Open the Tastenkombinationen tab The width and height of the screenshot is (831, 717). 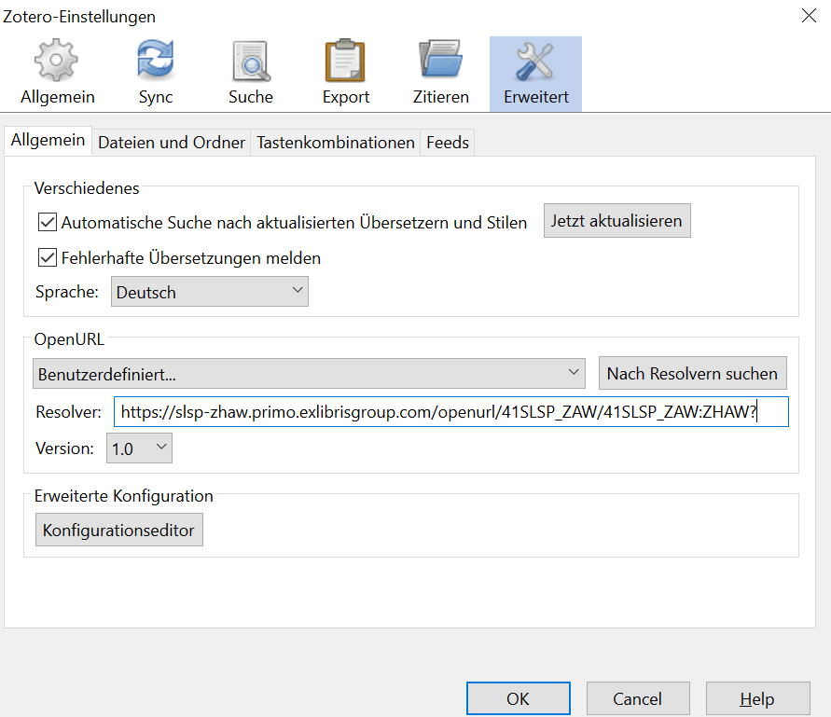tap(336, 143)
